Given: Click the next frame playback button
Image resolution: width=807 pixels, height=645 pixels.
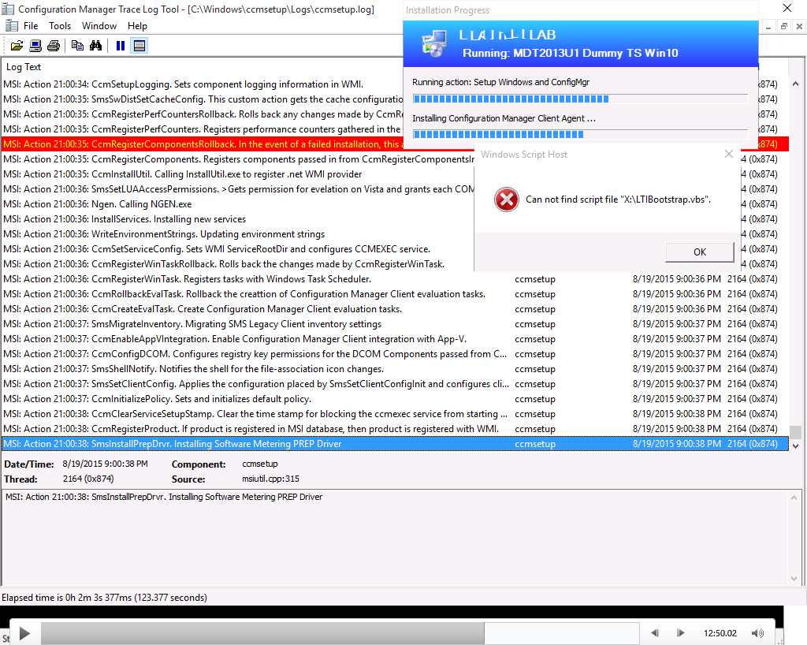Looking at the screenshot, I should pyautogui.click(x=680, y=633).
